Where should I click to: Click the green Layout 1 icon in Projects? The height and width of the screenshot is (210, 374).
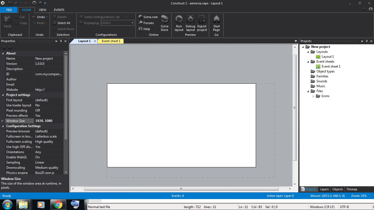pos(318,57)
